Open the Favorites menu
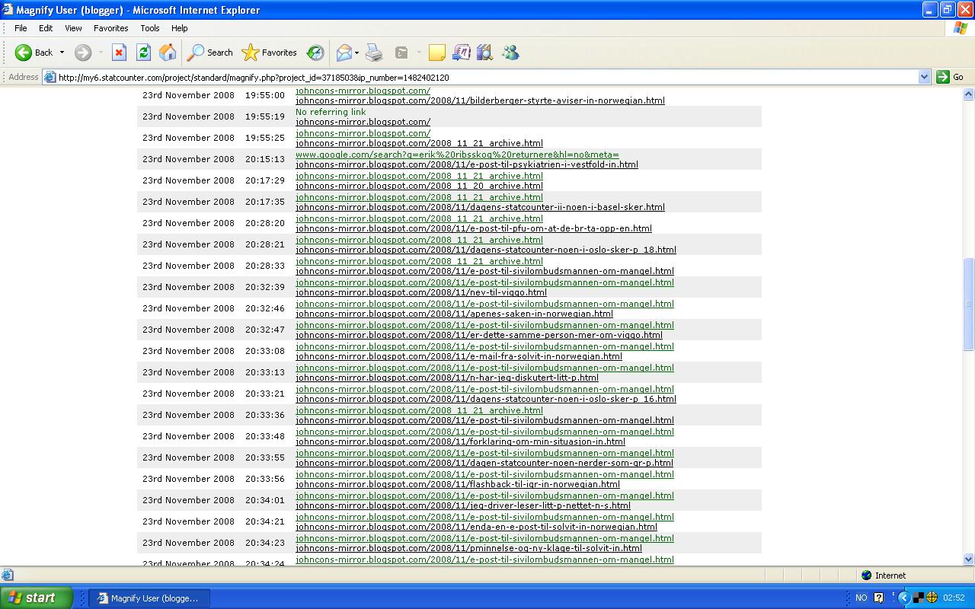The image size is (975, 609). pos(111,28)
